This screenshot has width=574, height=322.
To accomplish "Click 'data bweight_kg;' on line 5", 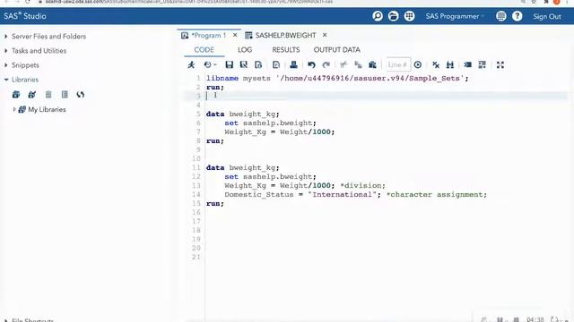I will pos(243,114).
